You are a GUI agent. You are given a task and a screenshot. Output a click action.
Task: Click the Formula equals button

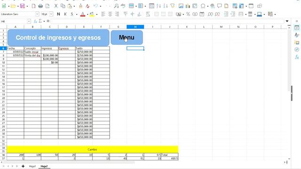tap(48, 21)
